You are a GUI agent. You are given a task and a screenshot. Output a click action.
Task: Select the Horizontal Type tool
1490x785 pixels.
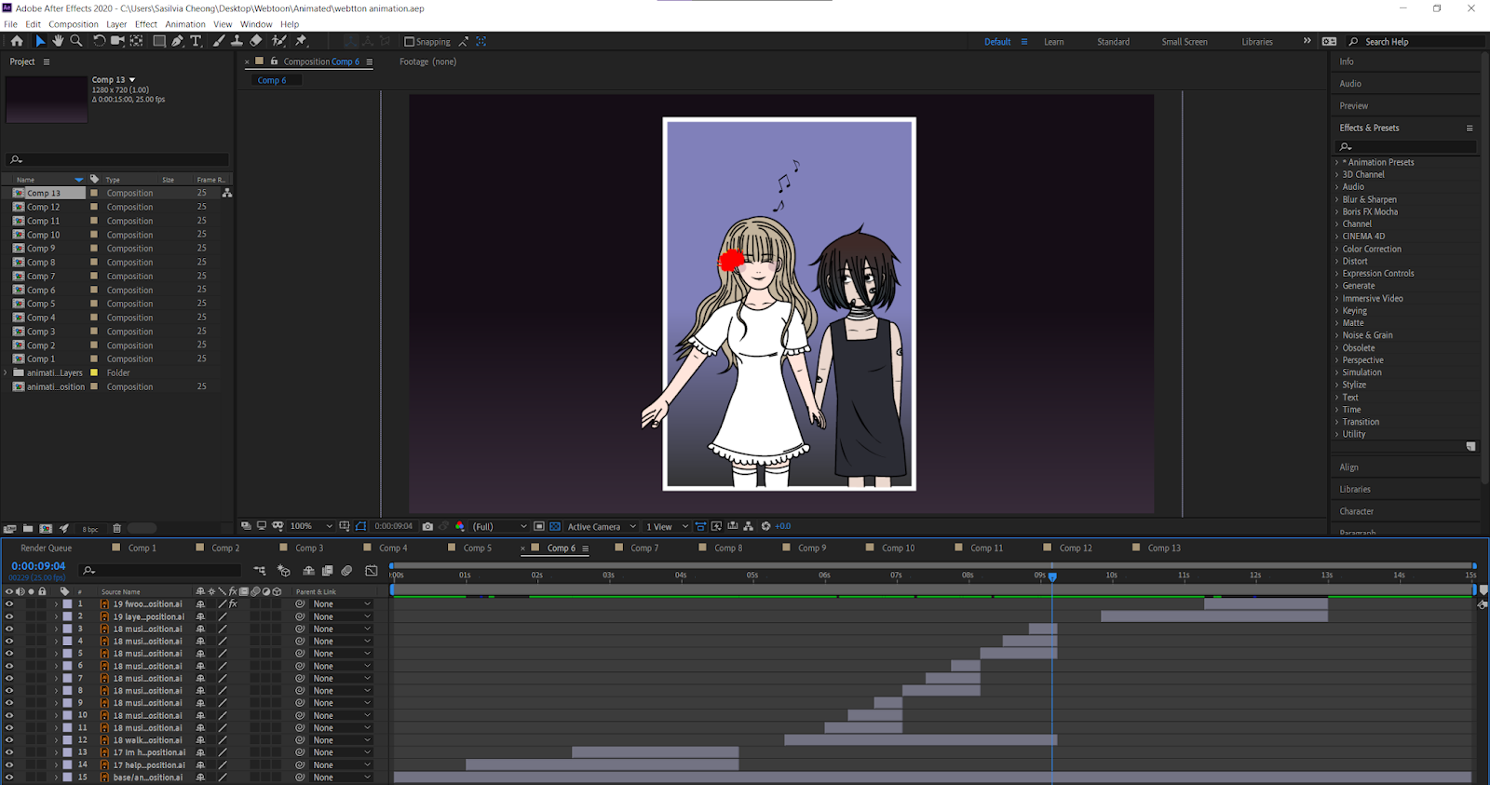point(196,41)
